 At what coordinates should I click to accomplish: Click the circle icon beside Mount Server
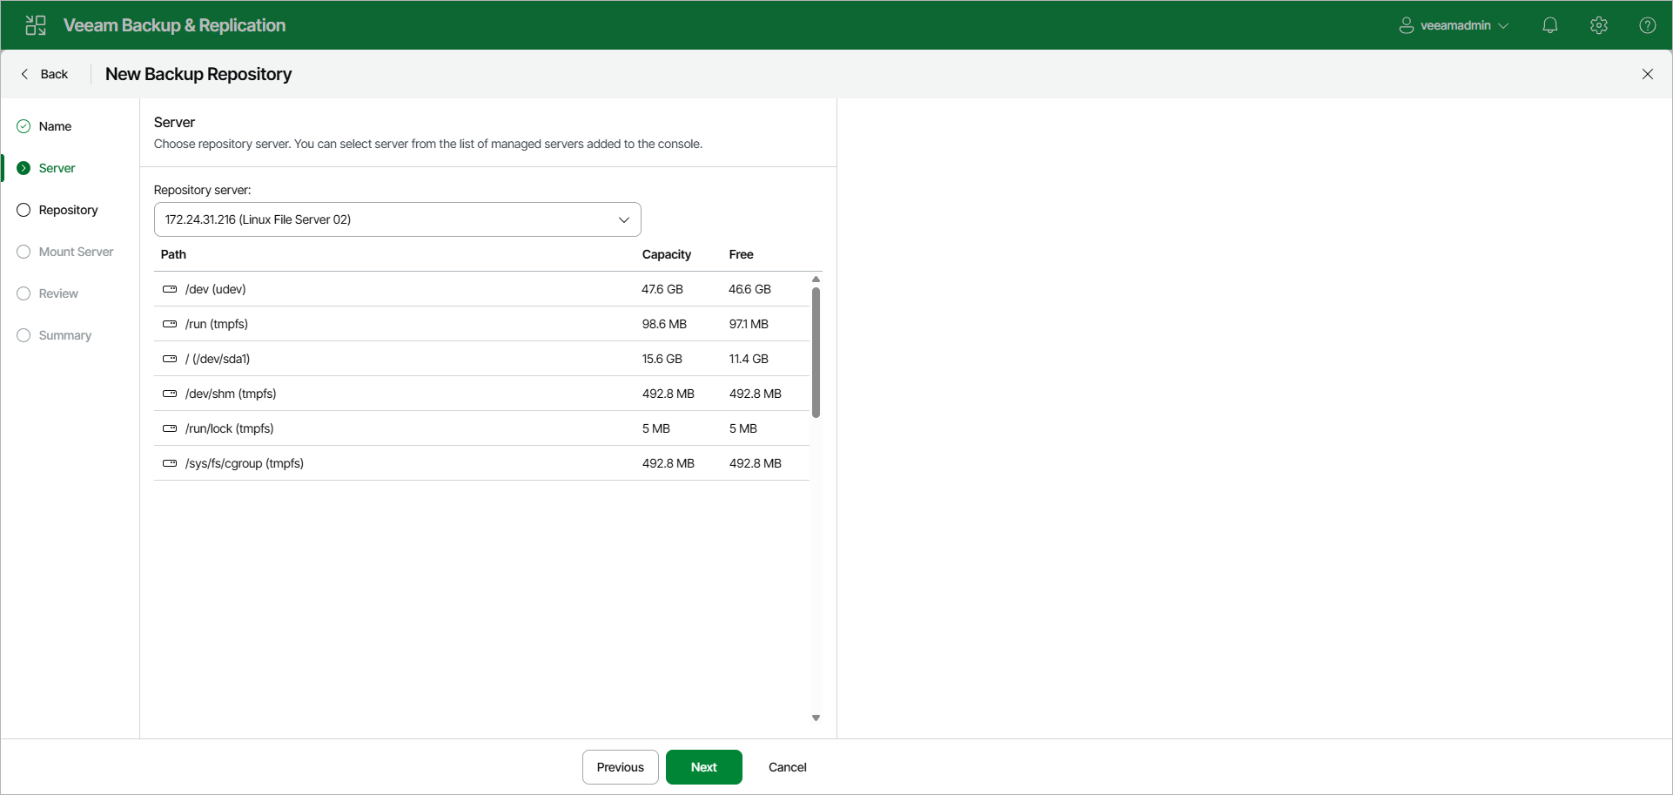coord(24,252)
